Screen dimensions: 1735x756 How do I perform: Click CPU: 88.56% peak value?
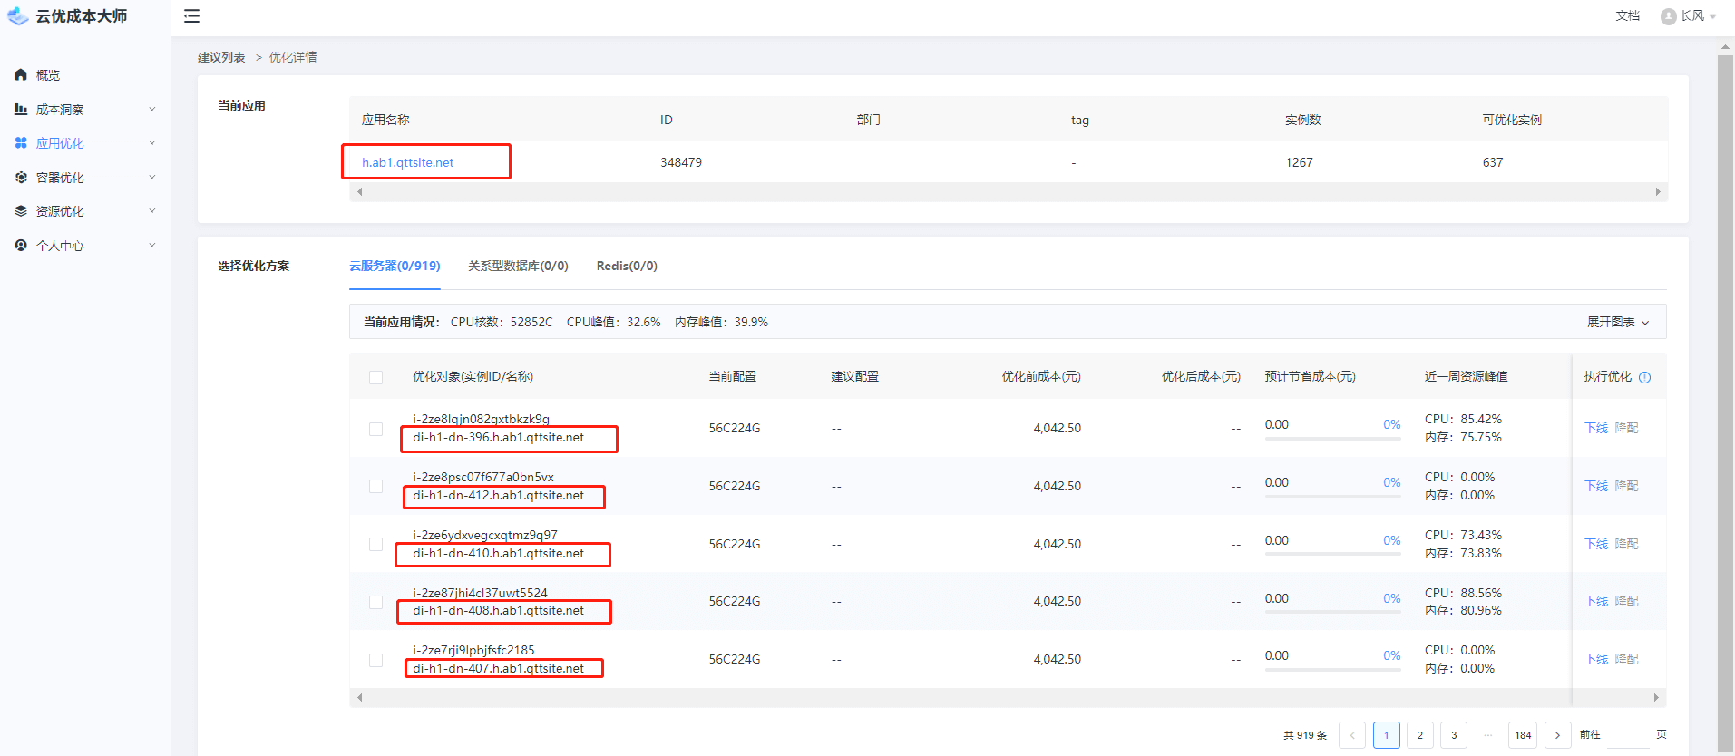click(1463, 593)
